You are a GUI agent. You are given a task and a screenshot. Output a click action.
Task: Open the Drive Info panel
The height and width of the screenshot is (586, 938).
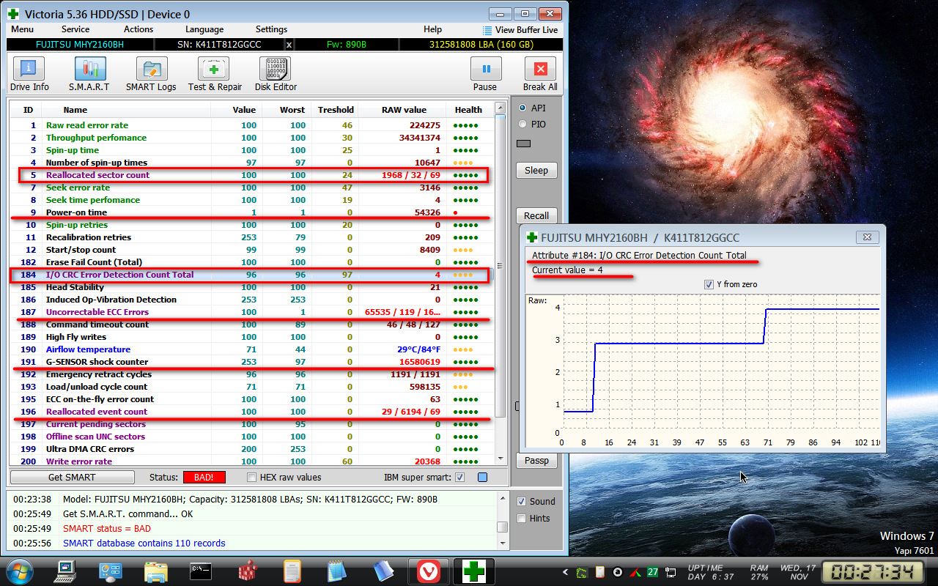click(x=29, y=75)
